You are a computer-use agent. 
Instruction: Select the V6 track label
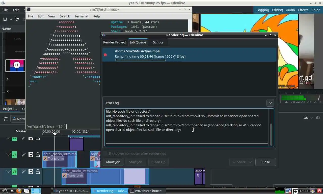(14, 155)
